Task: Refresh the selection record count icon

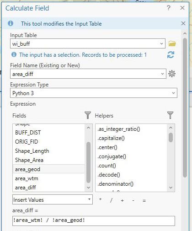Action: (171, 55)
